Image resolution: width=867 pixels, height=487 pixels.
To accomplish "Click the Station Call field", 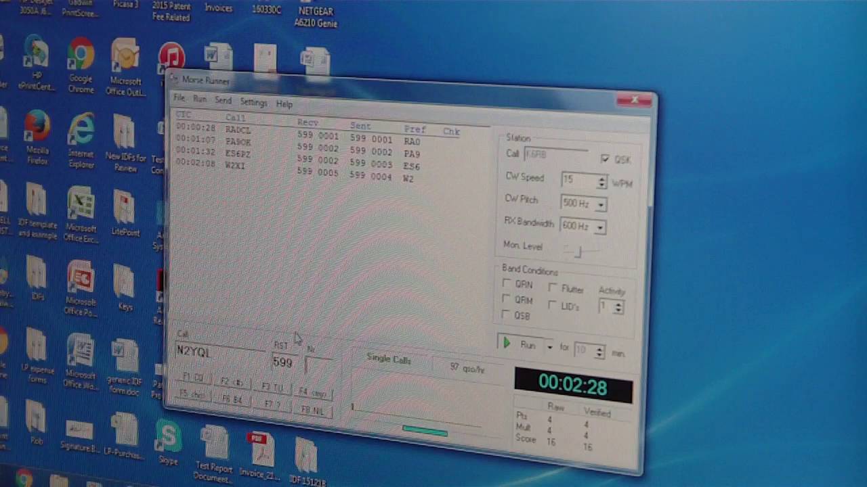I will click(557, 155).
